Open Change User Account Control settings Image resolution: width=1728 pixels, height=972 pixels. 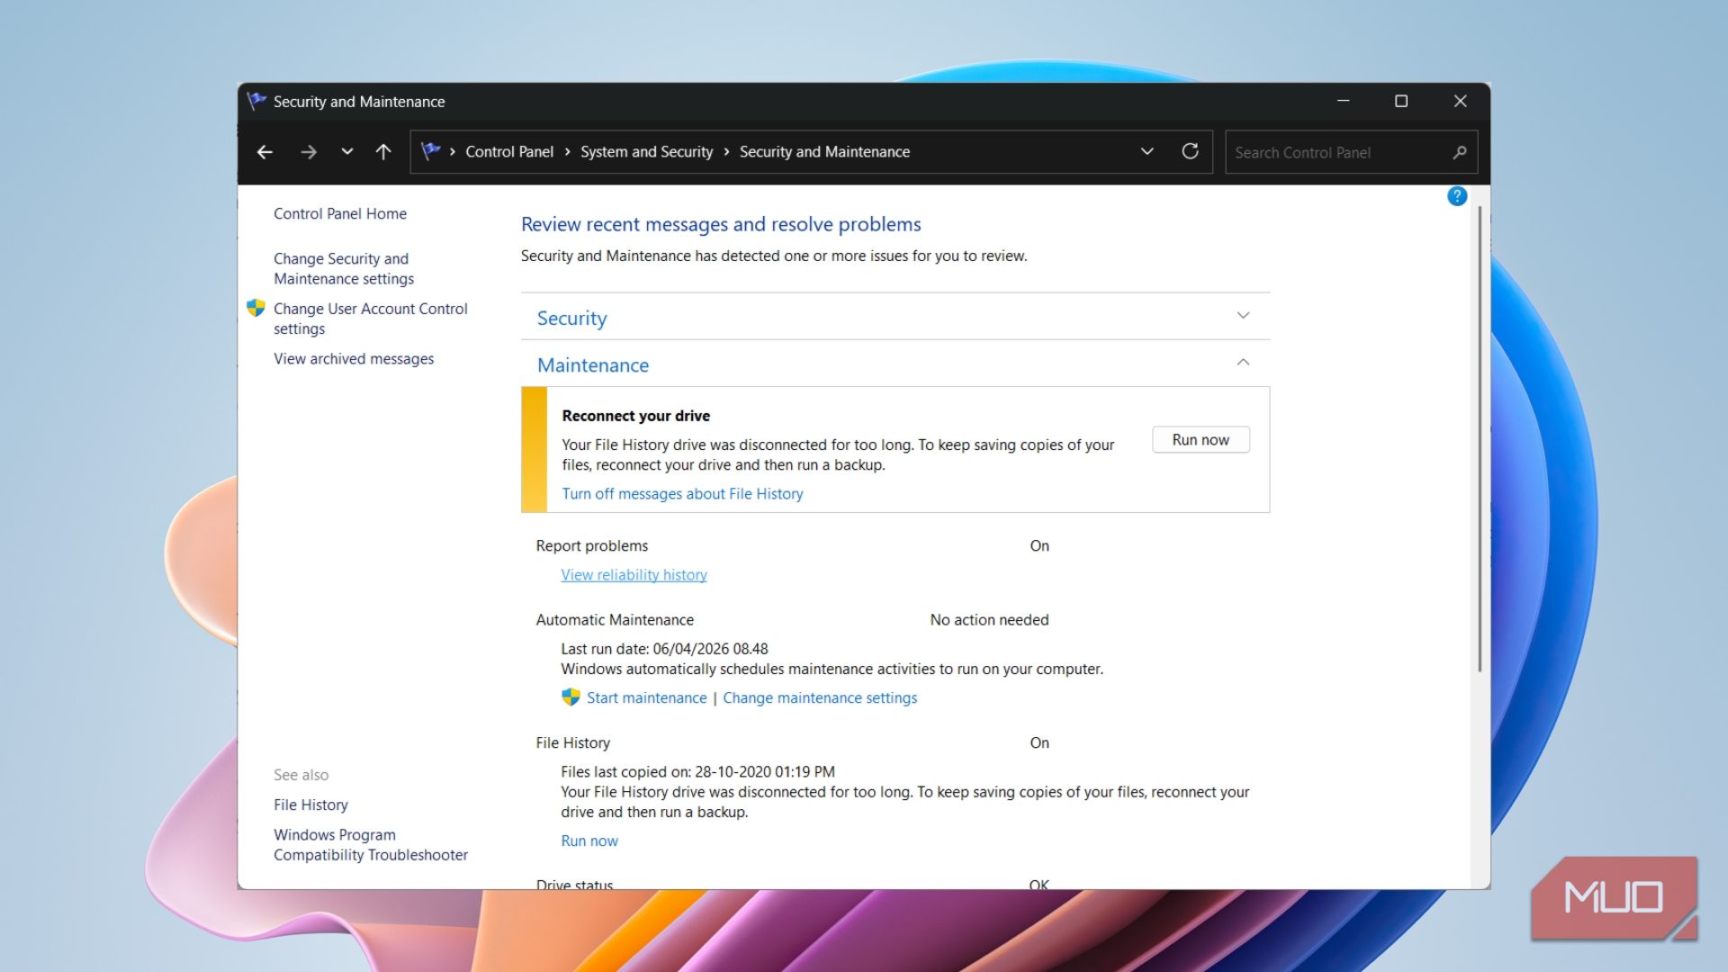371,319
